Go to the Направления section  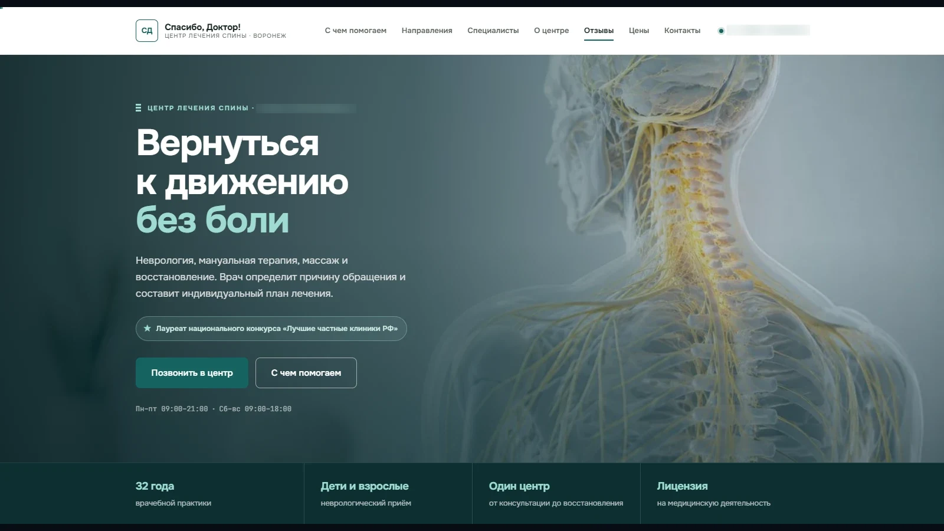(x=427, y=31)
